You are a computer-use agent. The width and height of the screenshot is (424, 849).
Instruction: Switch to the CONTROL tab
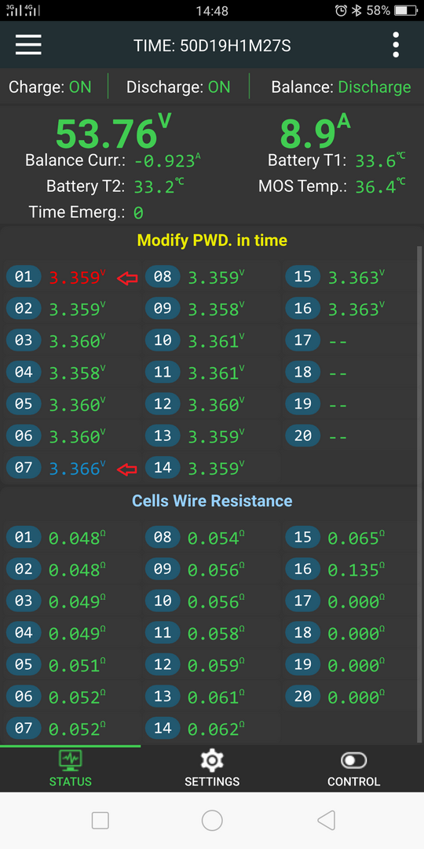(353, 768)
